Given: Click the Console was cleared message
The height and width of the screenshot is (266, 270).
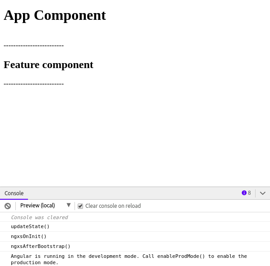Looking at the screenshot, I should pyautogui.click(x=39, y=217).
